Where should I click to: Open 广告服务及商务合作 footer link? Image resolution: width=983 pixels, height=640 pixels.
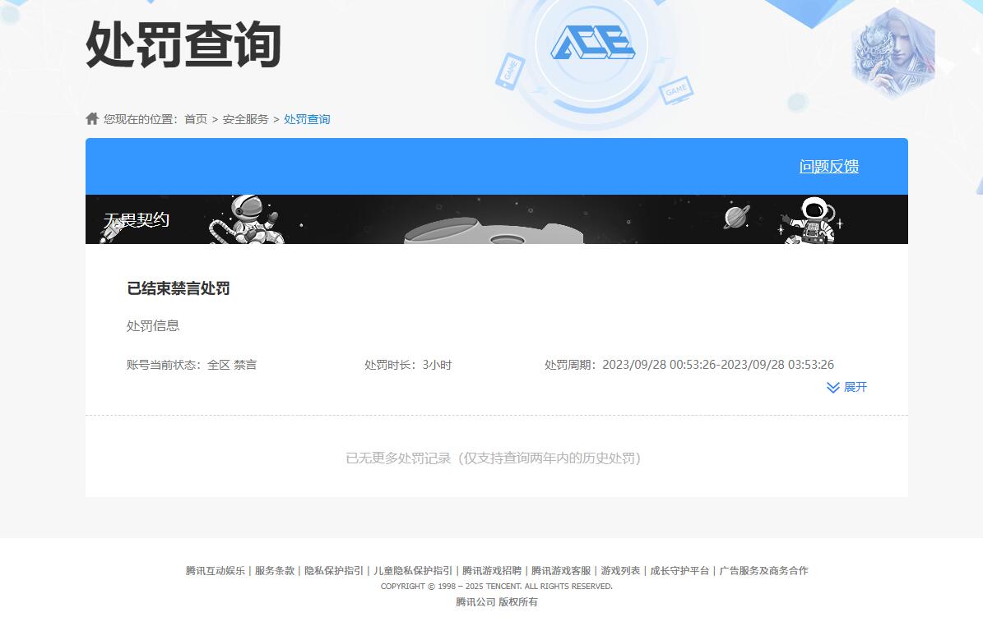[x=763, y=570]
